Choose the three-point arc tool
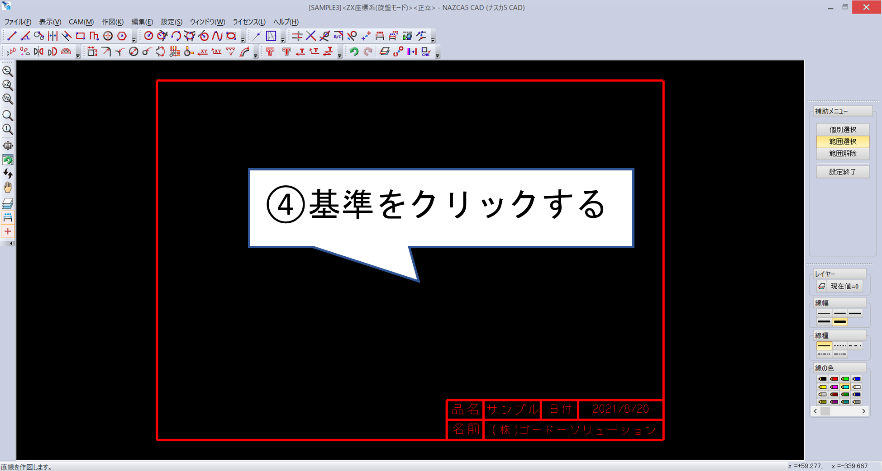The width and height of the screenshot is (882, 471). pos(176,36)
